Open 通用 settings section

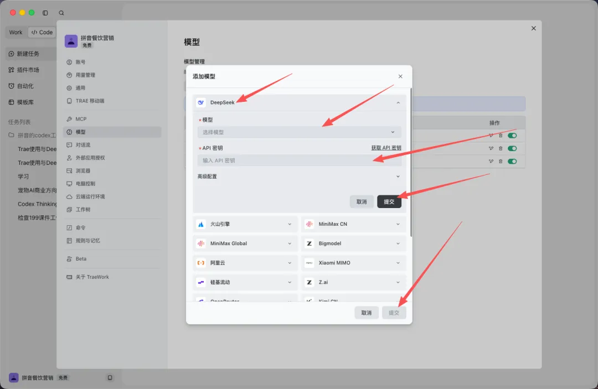112,88
